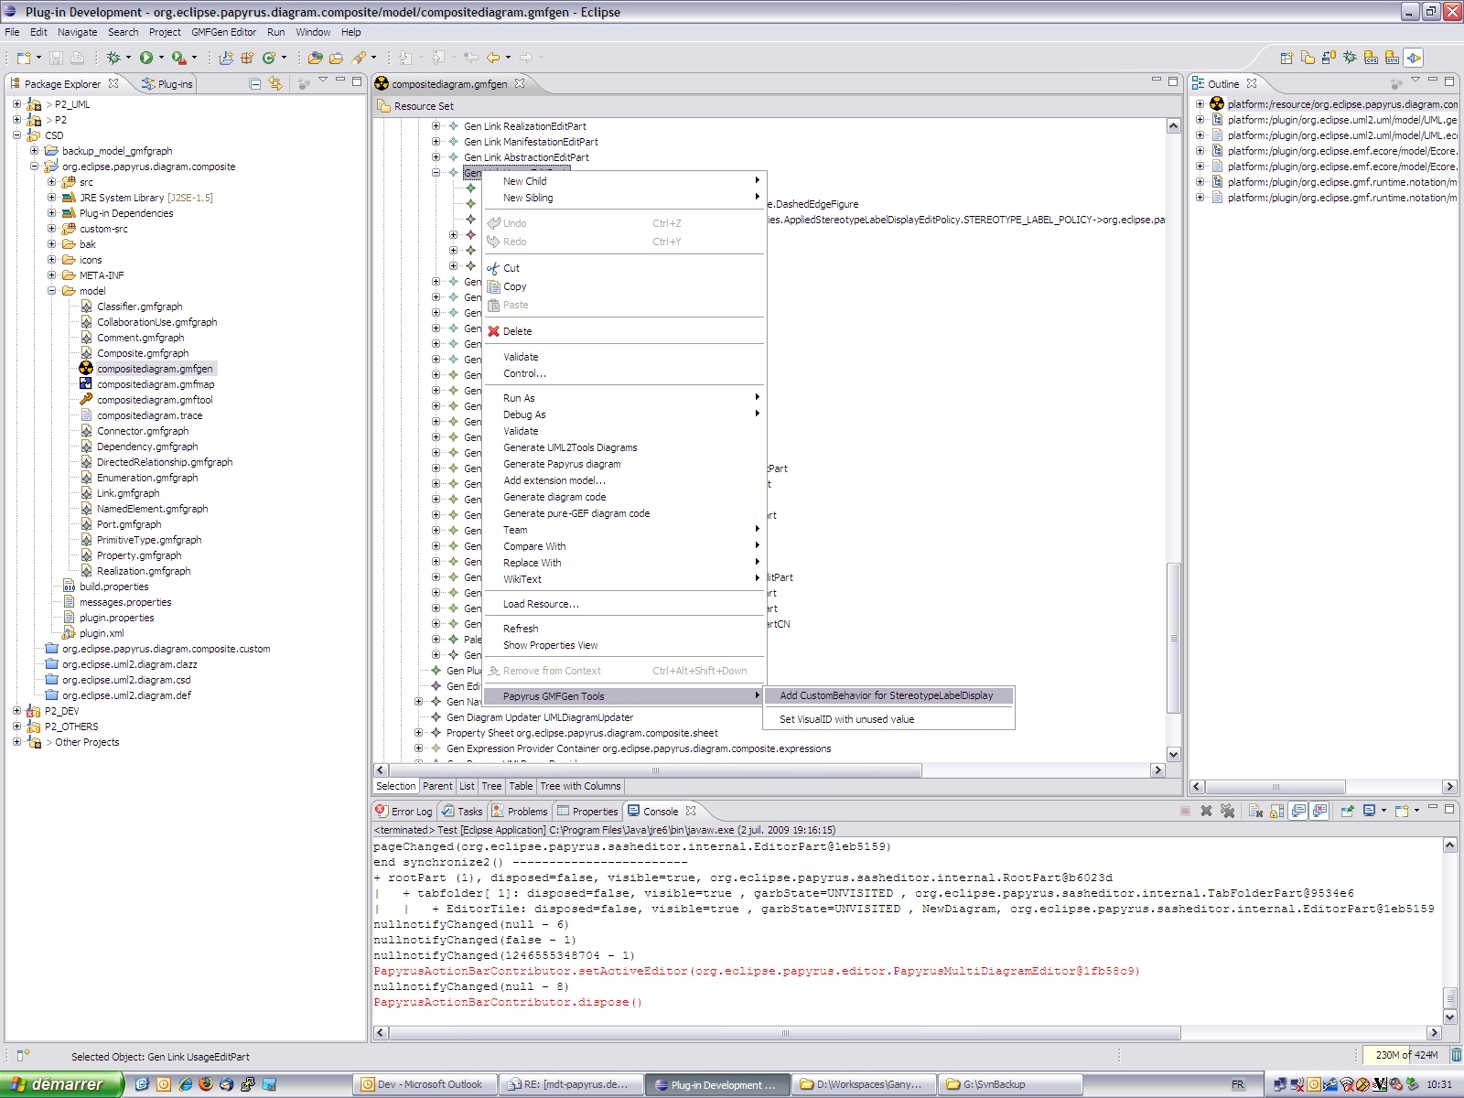Open dropdown arrow next to Run icon
The height and width of the screenshot is (1098, 1464).
(x=161, y=58)
